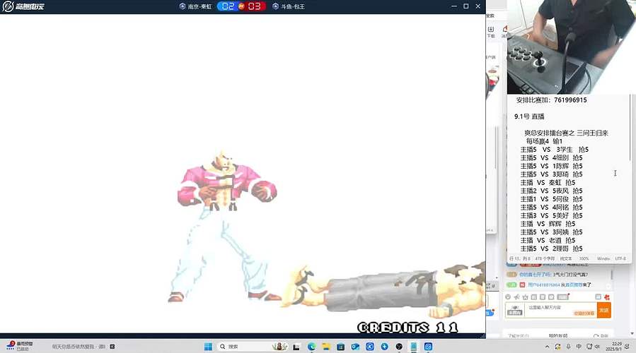636x353 pixels.
Task: Click the taskbar search box
Action: pyautogui.click(x=253, y=347)
